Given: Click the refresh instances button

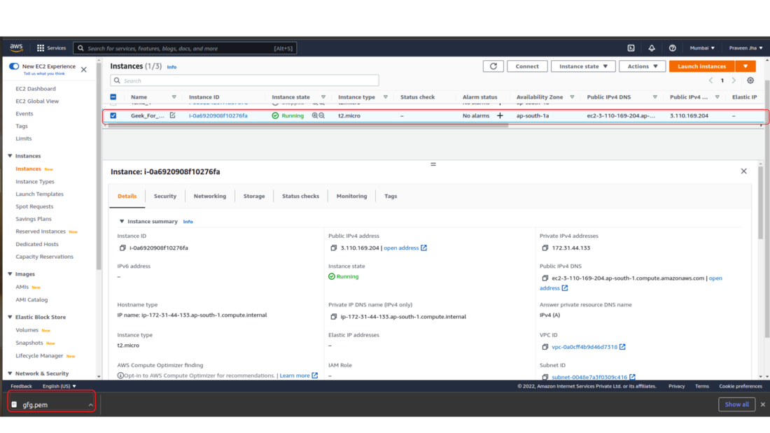Looking at the screenshot, I should tap(493, 66).
